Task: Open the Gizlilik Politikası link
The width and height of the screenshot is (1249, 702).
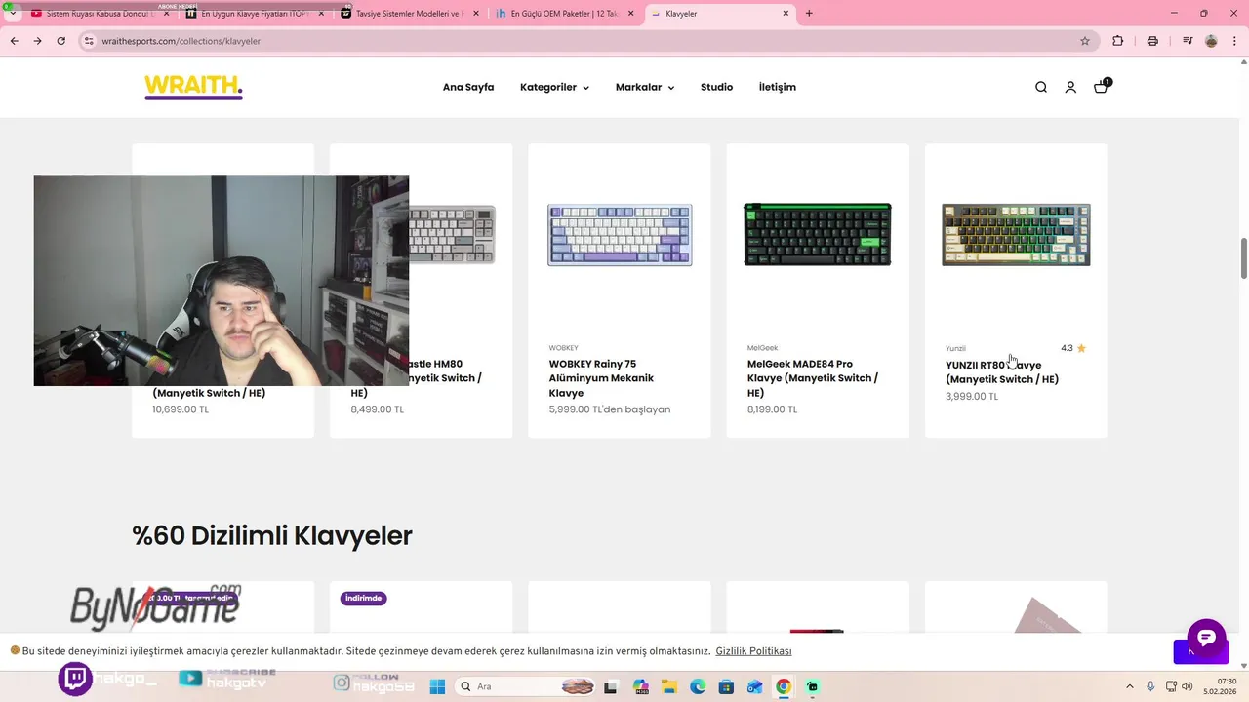Action: click(753, 651)
